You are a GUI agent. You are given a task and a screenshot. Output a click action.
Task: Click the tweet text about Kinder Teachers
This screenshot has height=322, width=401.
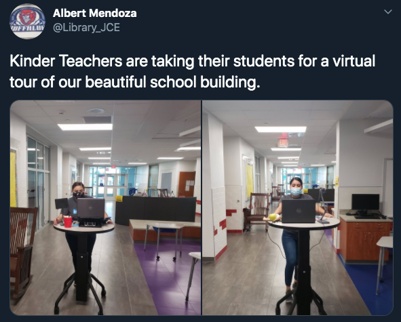(192, 71)
